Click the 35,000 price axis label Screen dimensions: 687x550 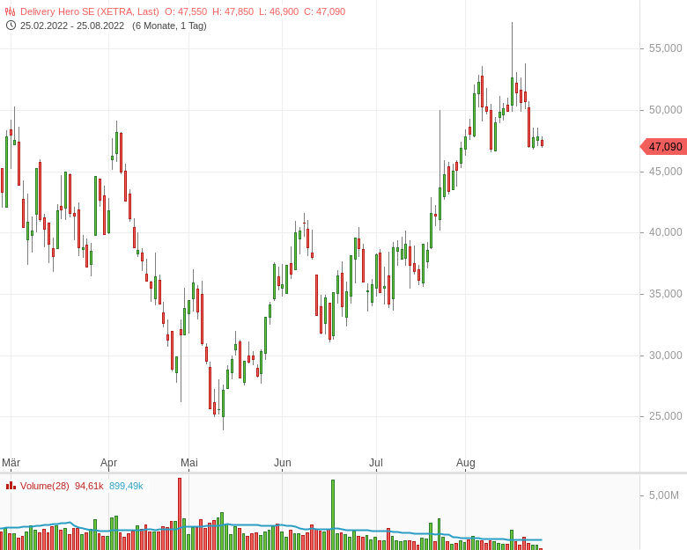point(666,294)
